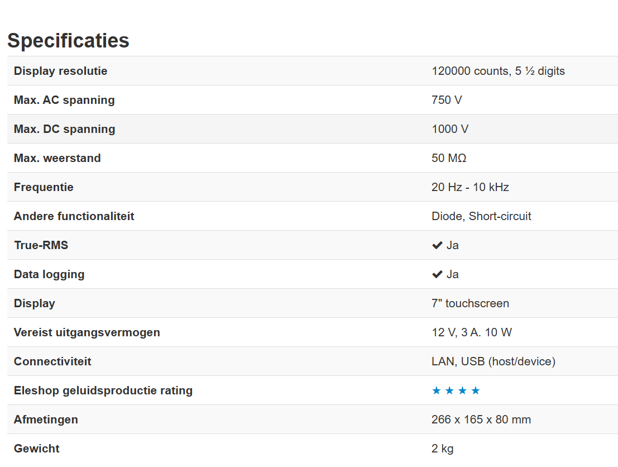Click the 266 x 165 x 80 mm dimensions
This screenshot has height=467, width=618.
481,420
